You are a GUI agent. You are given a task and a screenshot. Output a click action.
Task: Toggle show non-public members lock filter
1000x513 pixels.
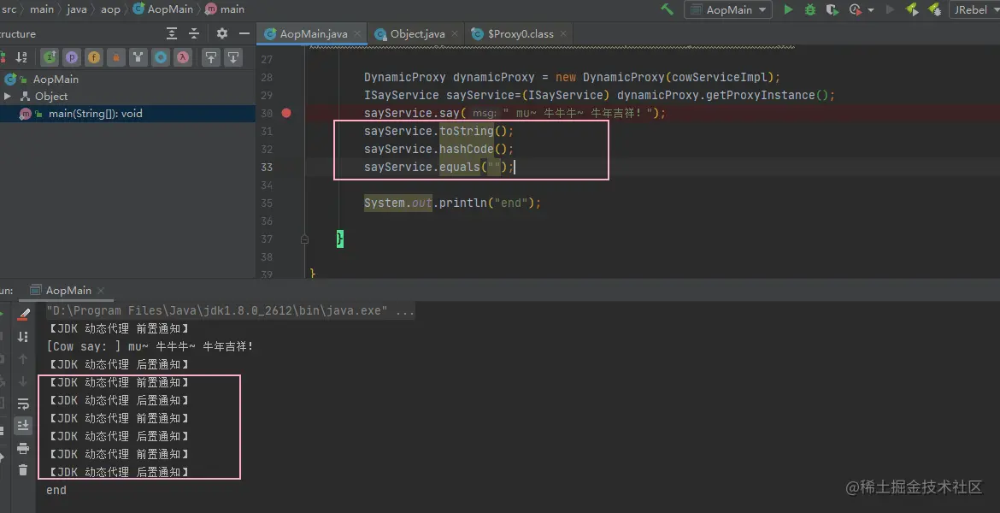point(116,57)
